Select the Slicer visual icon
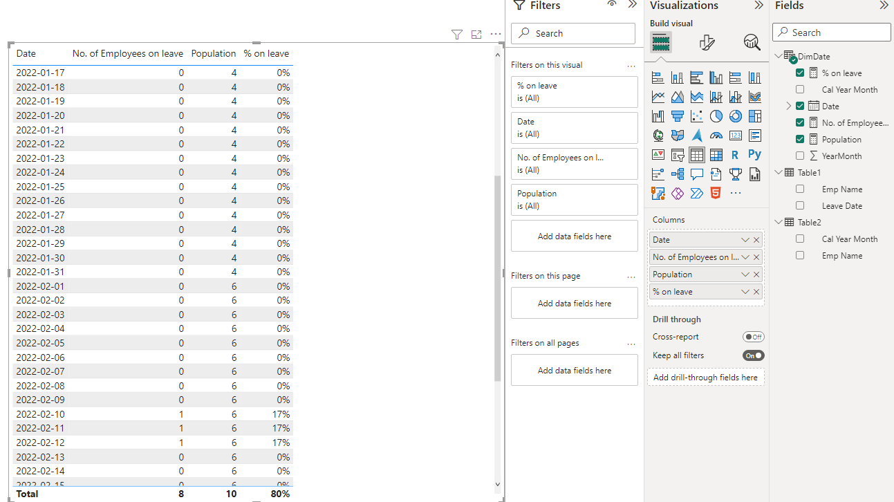Image resolution: width=894 pixels, height=502 pixels. [678, 155]
